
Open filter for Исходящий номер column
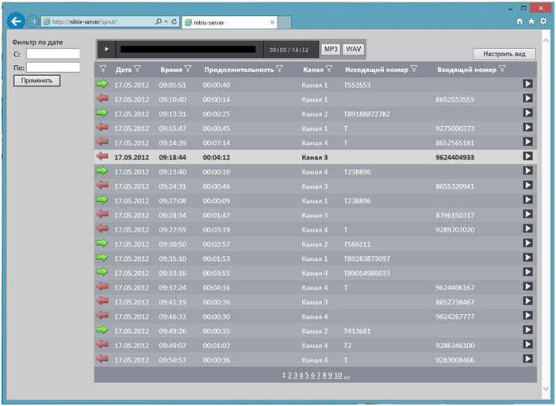tap(414, 69)
